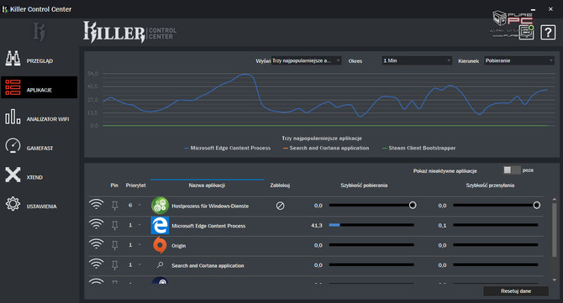This screenshot has height=303, width=563.
Task: Click the WiFi icon in Search and Cortana row
Action: coord(97,264)
